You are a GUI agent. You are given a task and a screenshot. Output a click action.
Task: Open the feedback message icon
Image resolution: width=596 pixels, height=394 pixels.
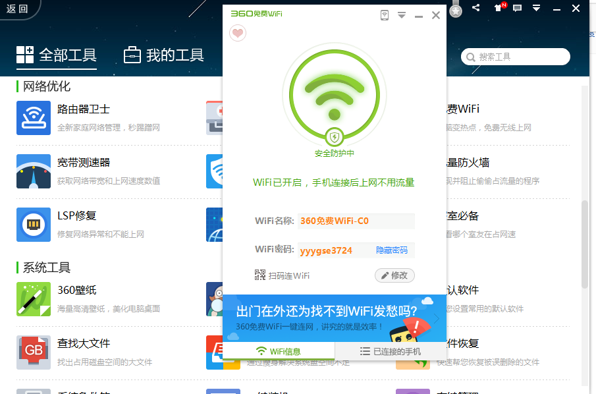(x=518, y=8)
